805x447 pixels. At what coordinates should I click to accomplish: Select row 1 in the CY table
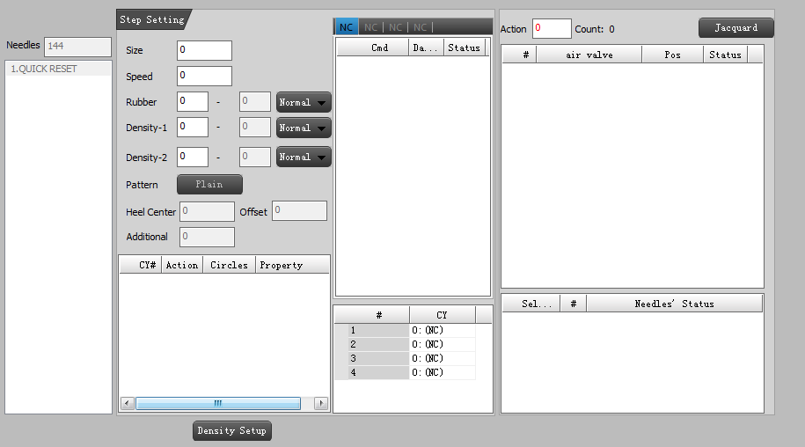(378, 330)
